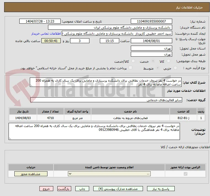Click the announcement date field 1404/07/28 - 13:23

pyautogui.click(x=40, y=21)
